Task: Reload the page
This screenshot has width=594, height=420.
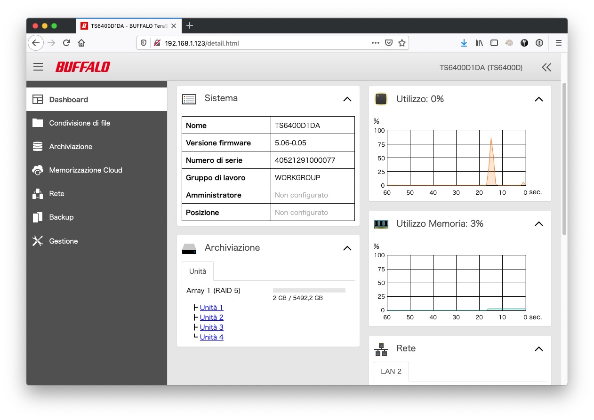Action: [x=66, y=43]
